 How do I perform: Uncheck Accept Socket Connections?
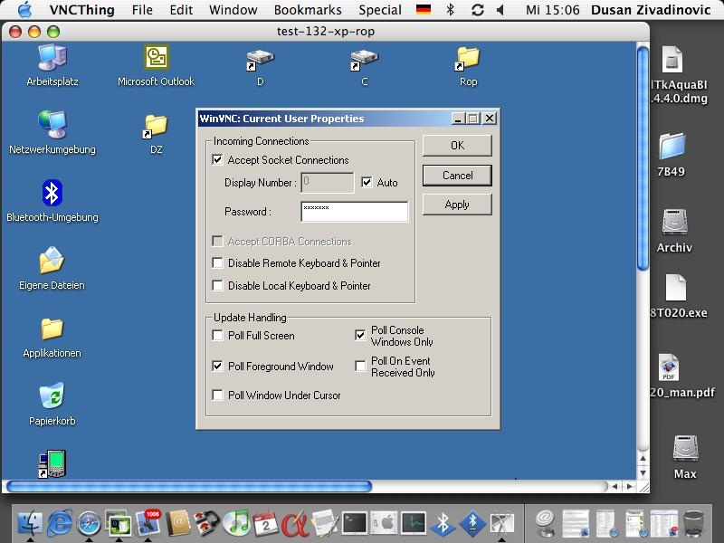[x=217, y=160]
